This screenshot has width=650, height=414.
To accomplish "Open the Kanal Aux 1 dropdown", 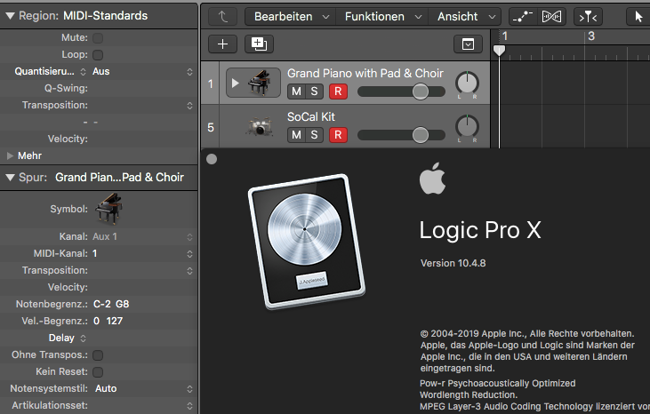I will pyautogui.click(x=142, y=237).
